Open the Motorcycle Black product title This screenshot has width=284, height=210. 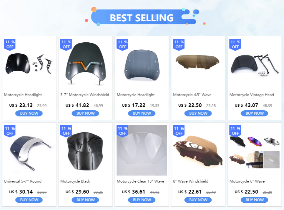[x=75, y=181]
